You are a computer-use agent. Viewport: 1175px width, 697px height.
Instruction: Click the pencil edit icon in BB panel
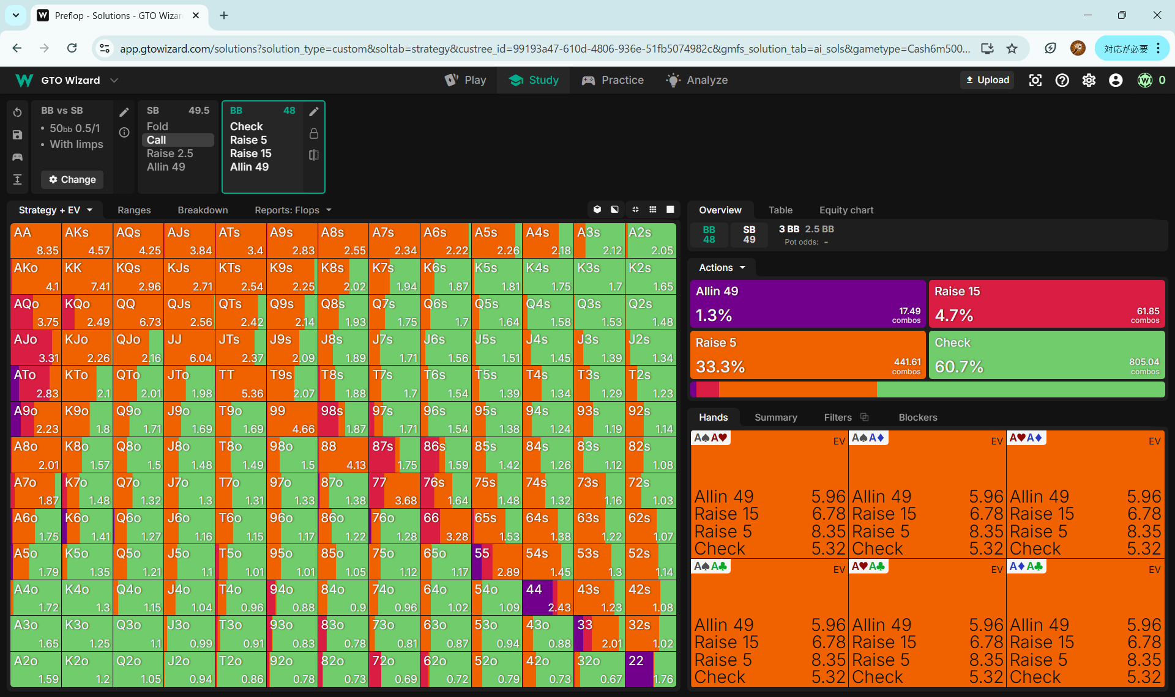click(314, 111)
